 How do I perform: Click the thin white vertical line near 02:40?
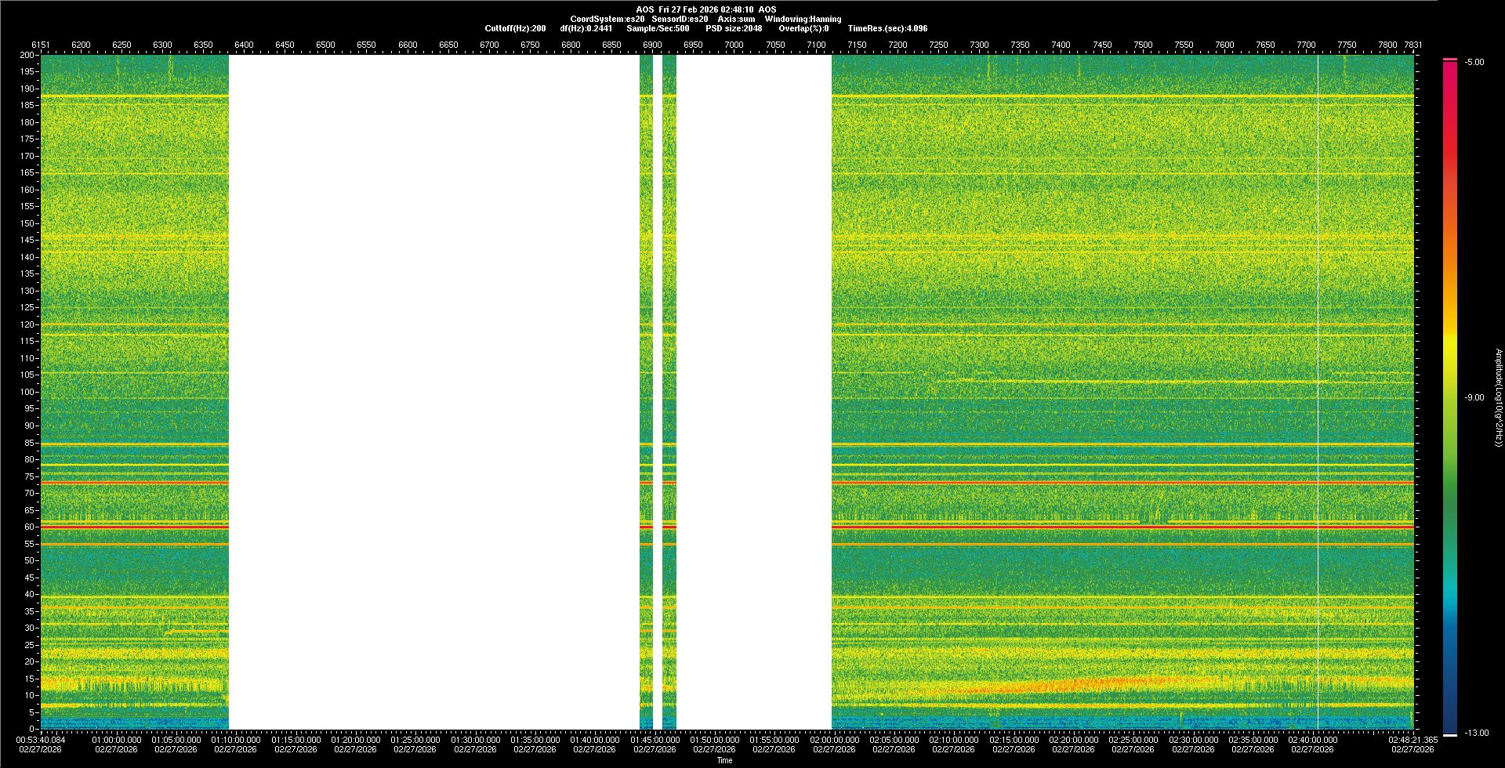1318,392
